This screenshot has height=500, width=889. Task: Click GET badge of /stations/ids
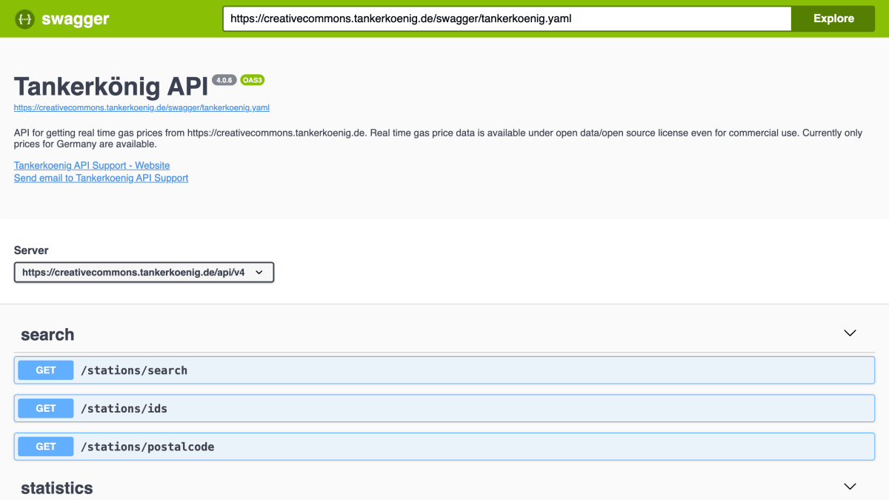[x=46, y=408]
